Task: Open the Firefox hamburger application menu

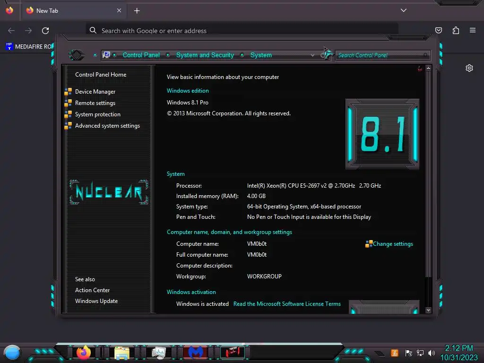Action: pos(473,30)
